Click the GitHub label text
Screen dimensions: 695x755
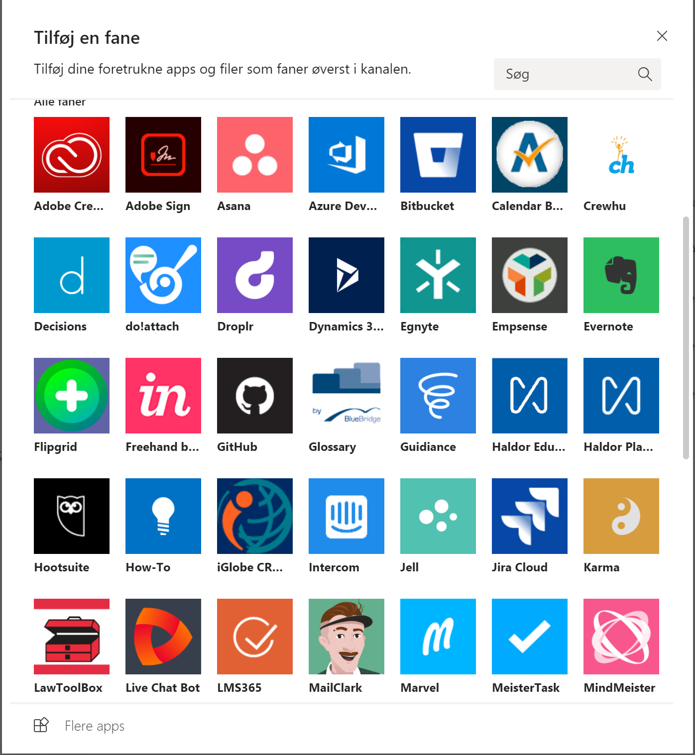[x=237, y=447]
